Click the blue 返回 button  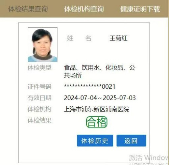point(131,141)
